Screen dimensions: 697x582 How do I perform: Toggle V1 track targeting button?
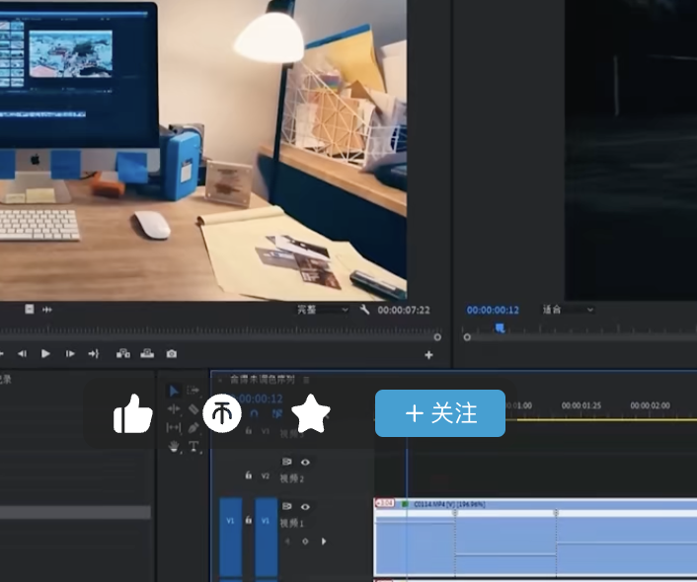click(267, 537)
